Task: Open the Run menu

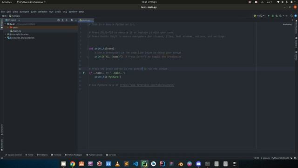Action: [51, 12]
